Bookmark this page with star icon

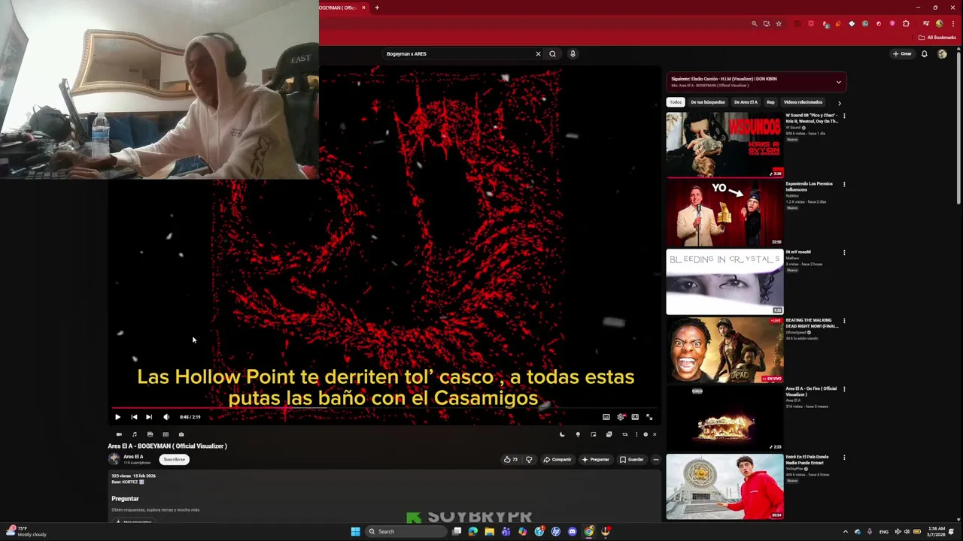pyautogui.click(x=779, y=23)
